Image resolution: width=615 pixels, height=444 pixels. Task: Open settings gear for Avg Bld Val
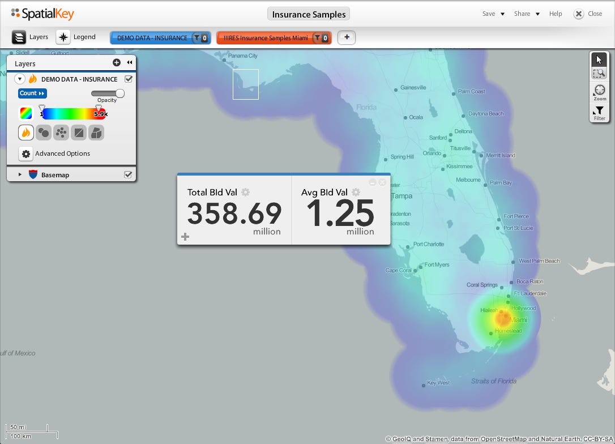pyautogui.click(x=356, y=192)
